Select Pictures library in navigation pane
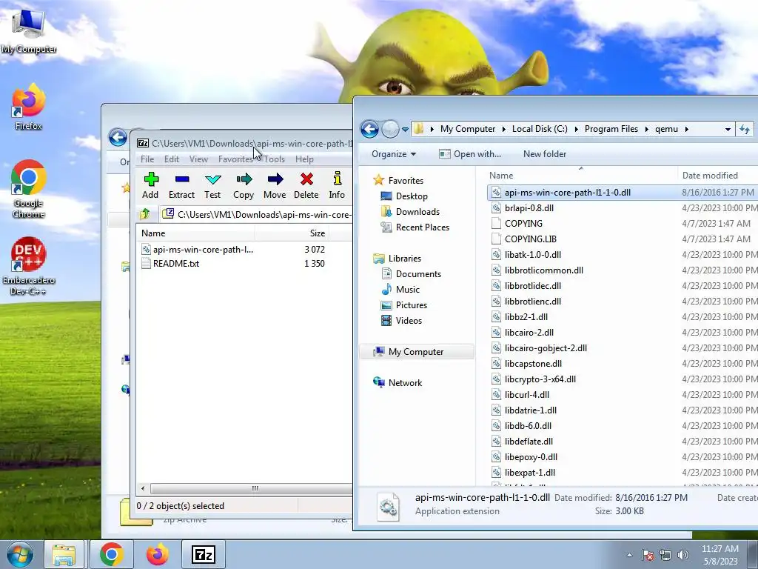 412,305
